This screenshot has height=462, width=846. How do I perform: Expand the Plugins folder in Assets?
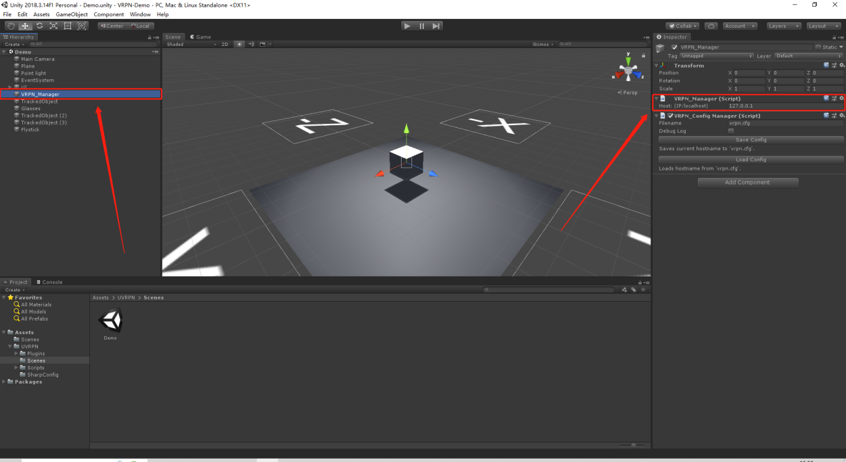coord(16,354)
